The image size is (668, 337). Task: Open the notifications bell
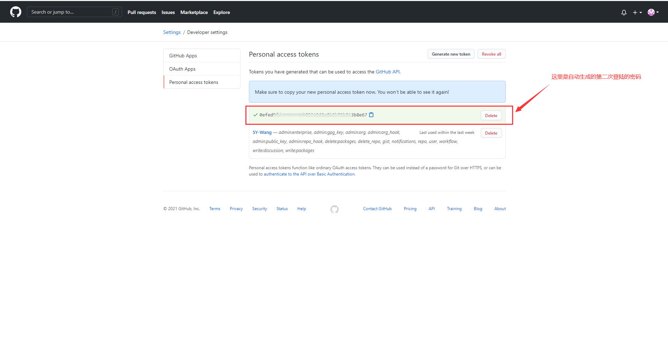point(624,12)
